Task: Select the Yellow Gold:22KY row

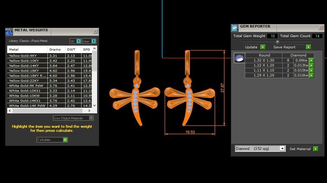Action: (50, 81)
